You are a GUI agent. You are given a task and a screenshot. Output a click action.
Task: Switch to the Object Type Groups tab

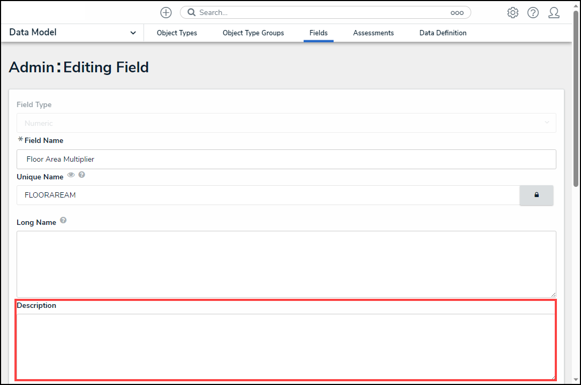[x=253, y=33]
